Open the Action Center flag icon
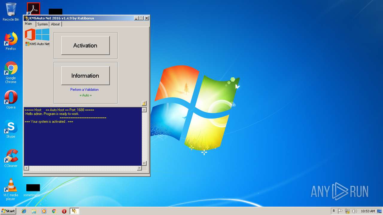383x215 pixels. point(340,211)
